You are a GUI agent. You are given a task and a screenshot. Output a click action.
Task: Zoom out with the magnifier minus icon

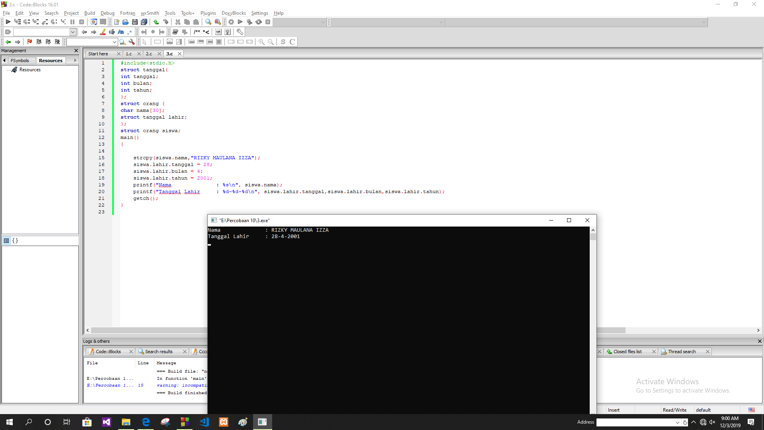[271, 42]
